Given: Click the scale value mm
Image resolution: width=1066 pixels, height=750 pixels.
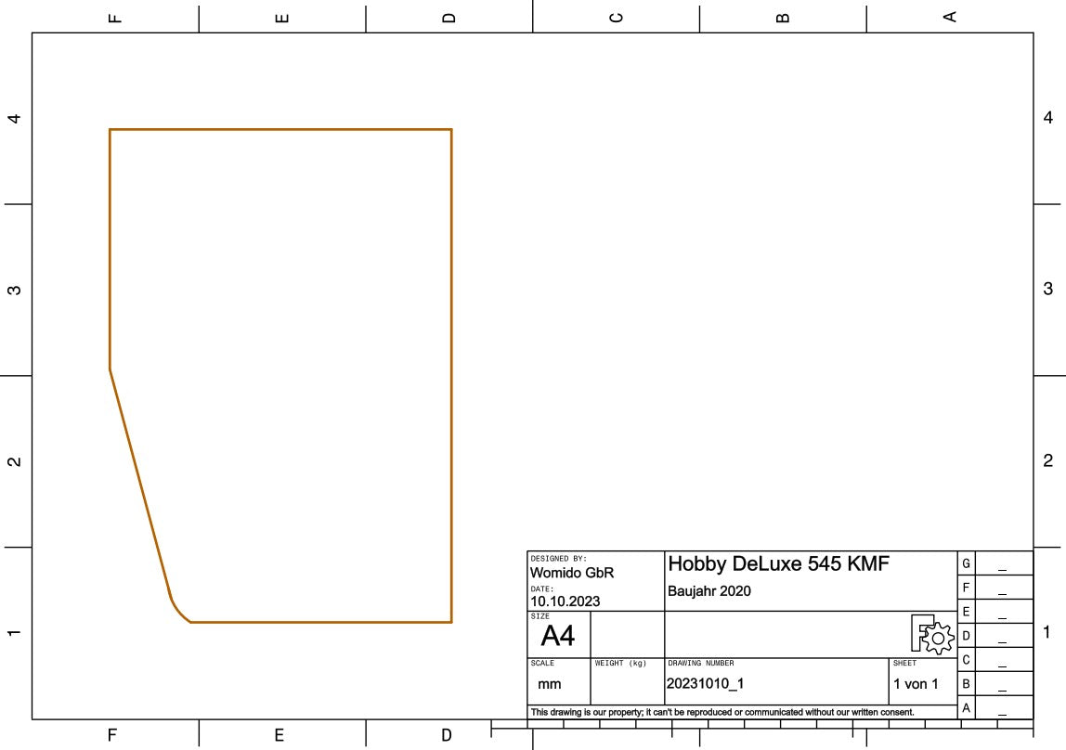Looking at the screenshot, I should tap(549, 684).
